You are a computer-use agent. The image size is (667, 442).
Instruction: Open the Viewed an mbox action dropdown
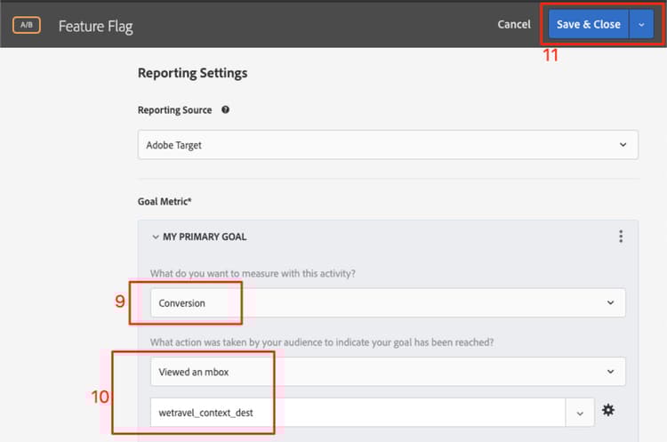388,372
